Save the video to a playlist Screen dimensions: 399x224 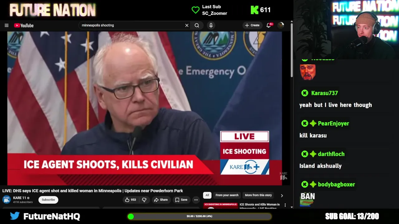pyautogui.click(x=181, y=200)
